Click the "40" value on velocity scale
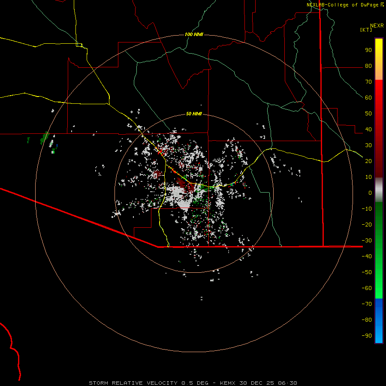The width and height of the screenshot is (386, 386). 368,130
